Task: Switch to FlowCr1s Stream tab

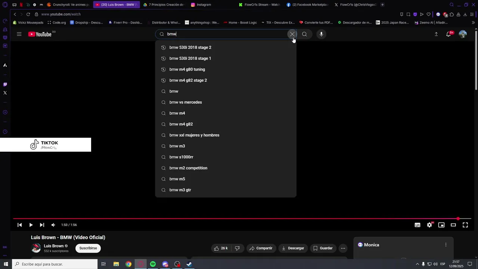Action: pos(260,4)
